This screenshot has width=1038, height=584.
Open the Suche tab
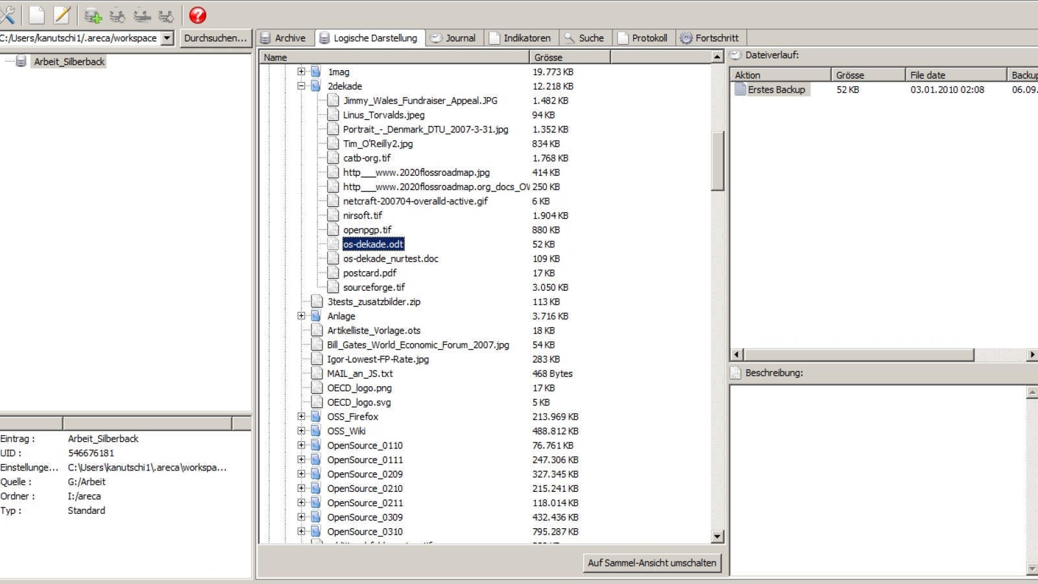585,38
